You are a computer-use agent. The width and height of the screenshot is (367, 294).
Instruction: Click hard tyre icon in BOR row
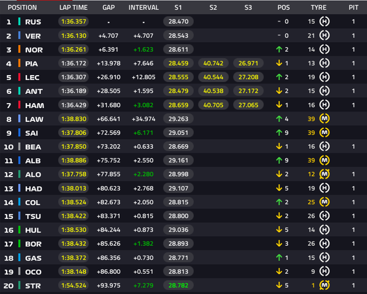(x=324, y=243)
